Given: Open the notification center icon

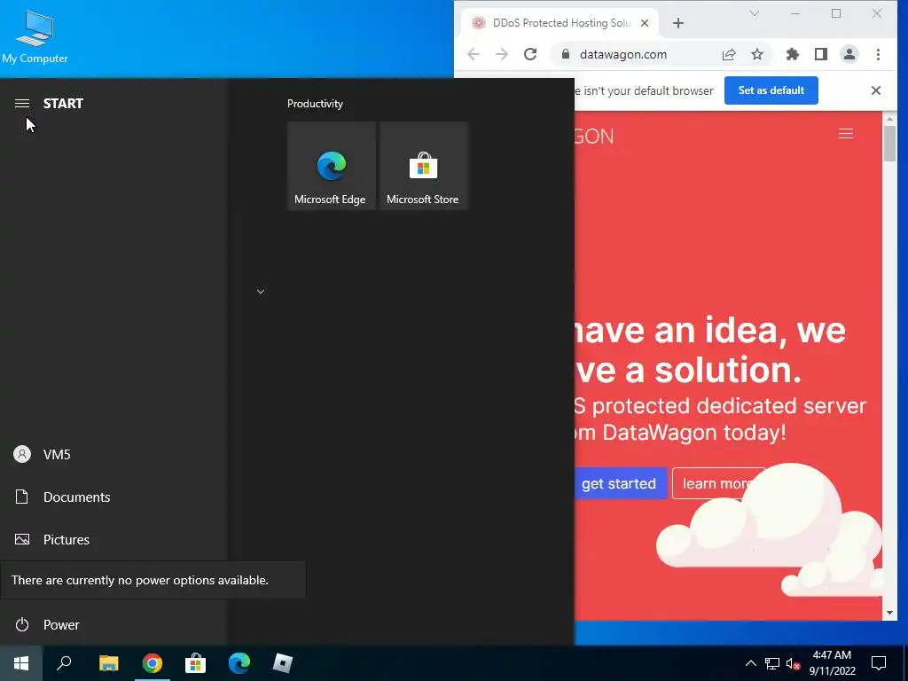Looking at the screenshot, I should pos(879,663).
